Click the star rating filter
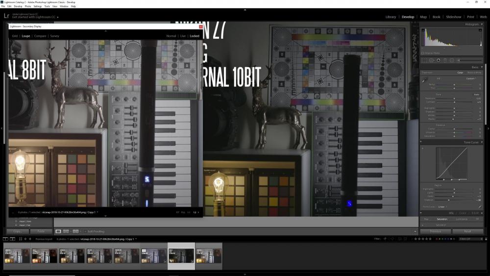This screenshot has width=490, height=276. click(423, 239)
